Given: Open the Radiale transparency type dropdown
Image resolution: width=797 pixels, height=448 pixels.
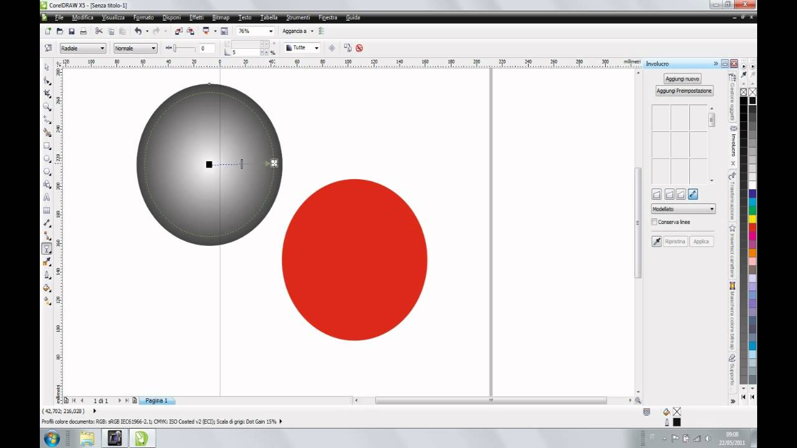Looking at the screenshot, I should tap(83, 48).
